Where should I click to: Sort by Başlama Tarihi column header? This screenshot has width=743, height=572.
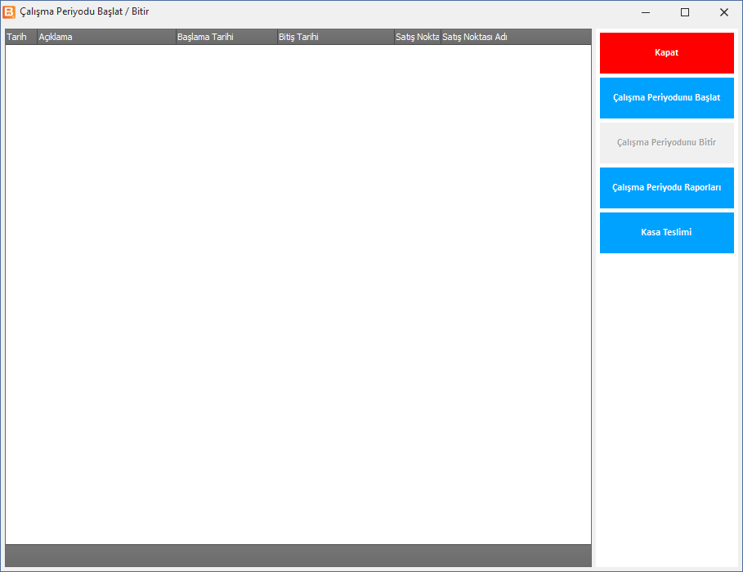point(226,37)
